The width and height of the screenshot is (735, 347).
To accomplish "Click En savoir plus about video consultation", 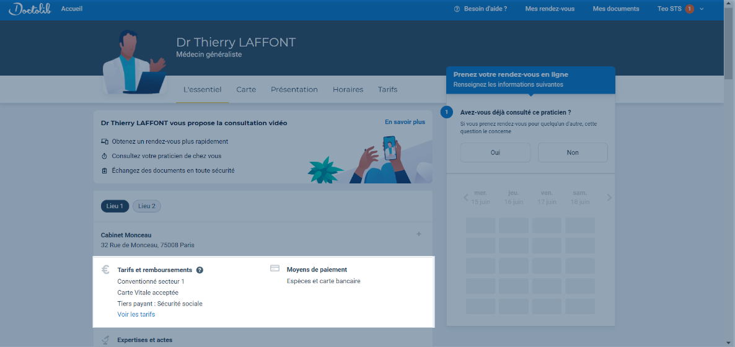I will coord(405,122).
